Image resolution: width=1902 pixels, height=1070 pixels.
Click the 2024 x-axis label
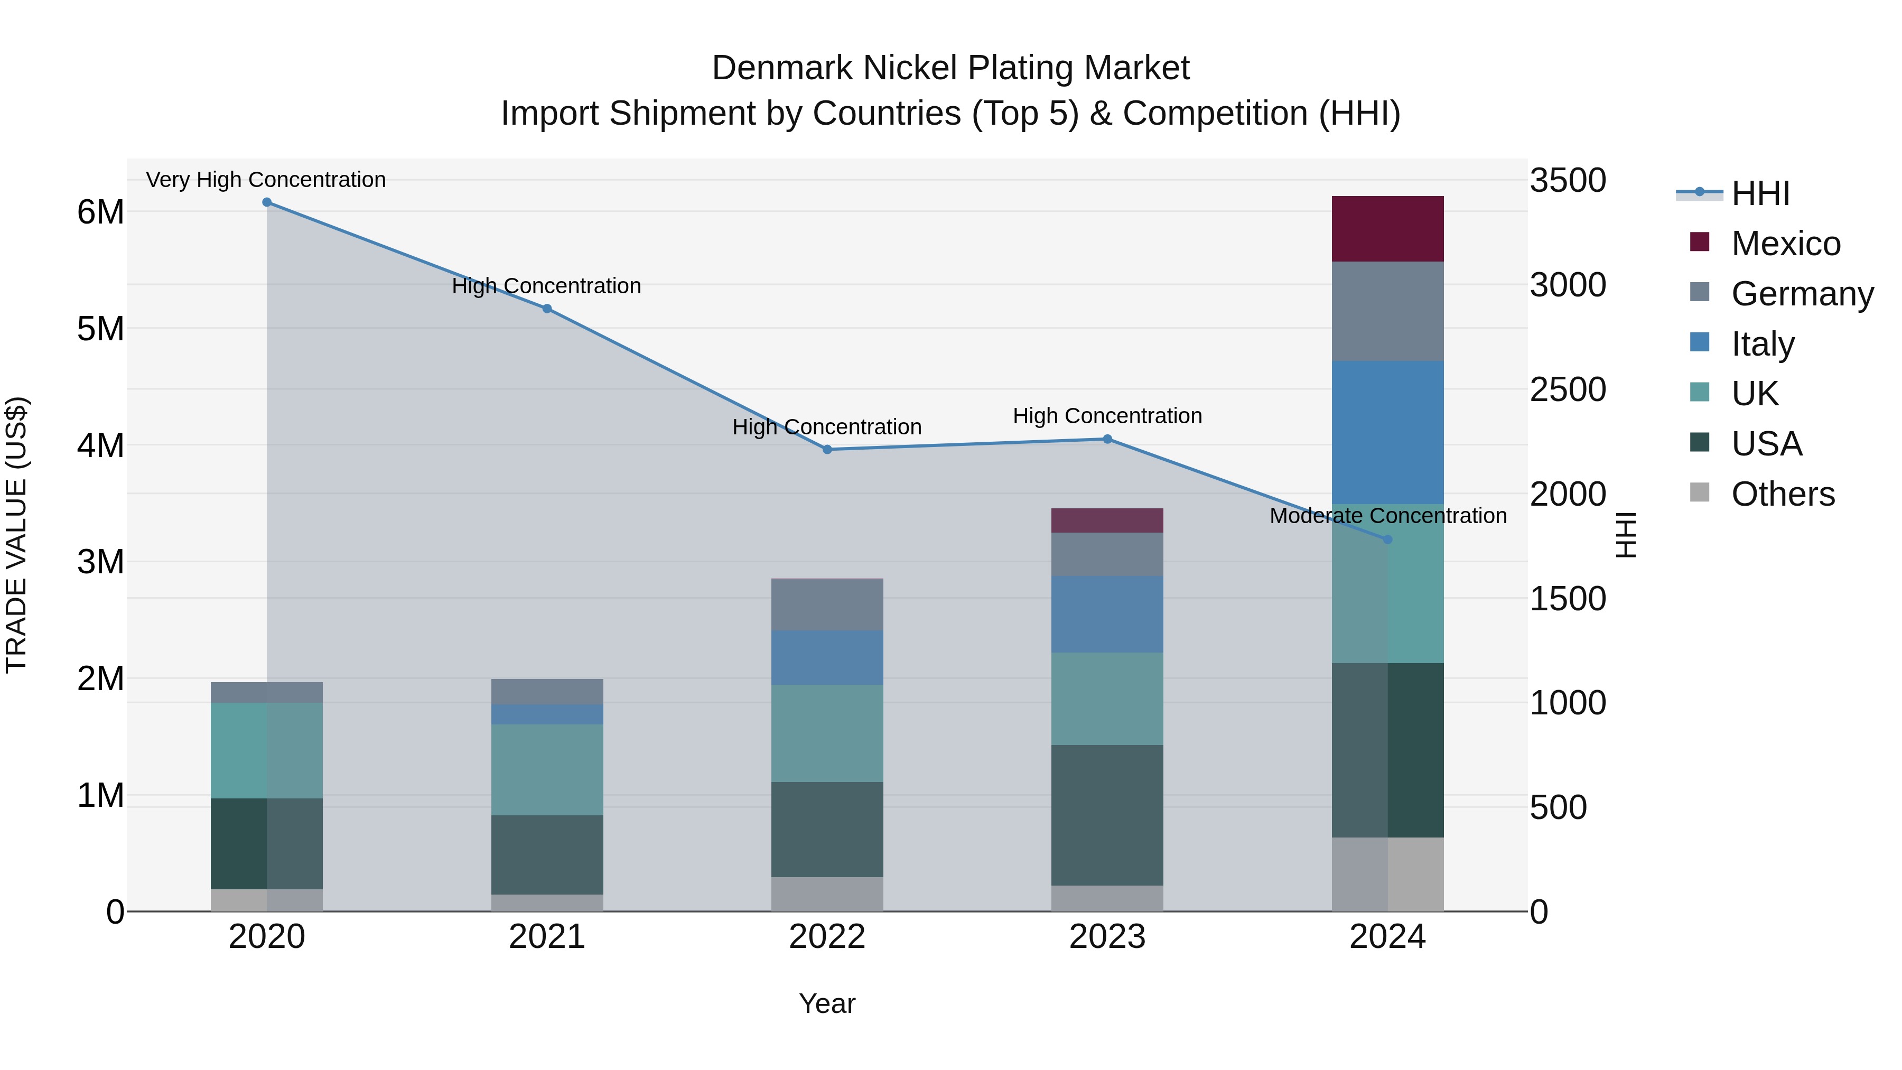pyautogui.click(x=1387, y=937)
